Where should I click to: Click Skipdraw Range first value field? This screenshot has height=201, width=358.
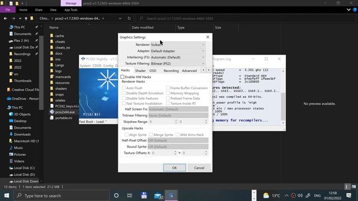point(162,122)
